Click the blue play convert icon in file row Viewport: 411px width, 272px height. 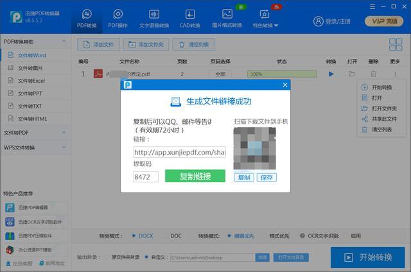(x=331, y=74)
